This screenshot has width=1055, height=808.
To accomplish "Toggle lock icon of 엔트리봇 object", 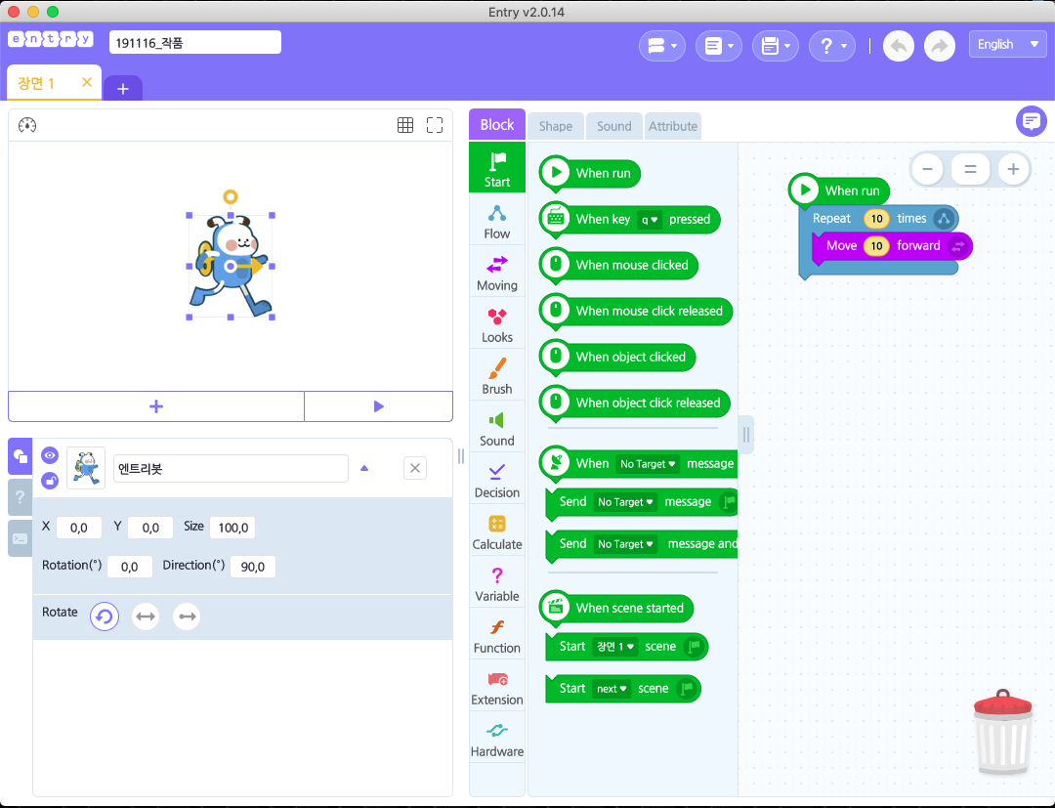I will pyautogui.click(x=50, y=481).
